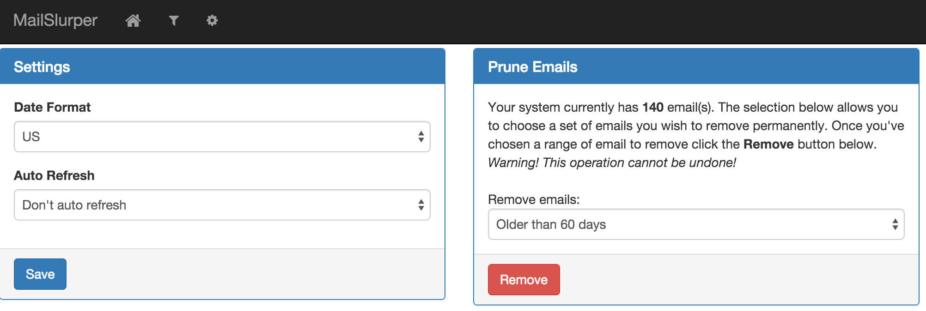Click the up-down arrows on the Auto Refresh select
The image size is (926, 311).
click(x=421, y=205)
